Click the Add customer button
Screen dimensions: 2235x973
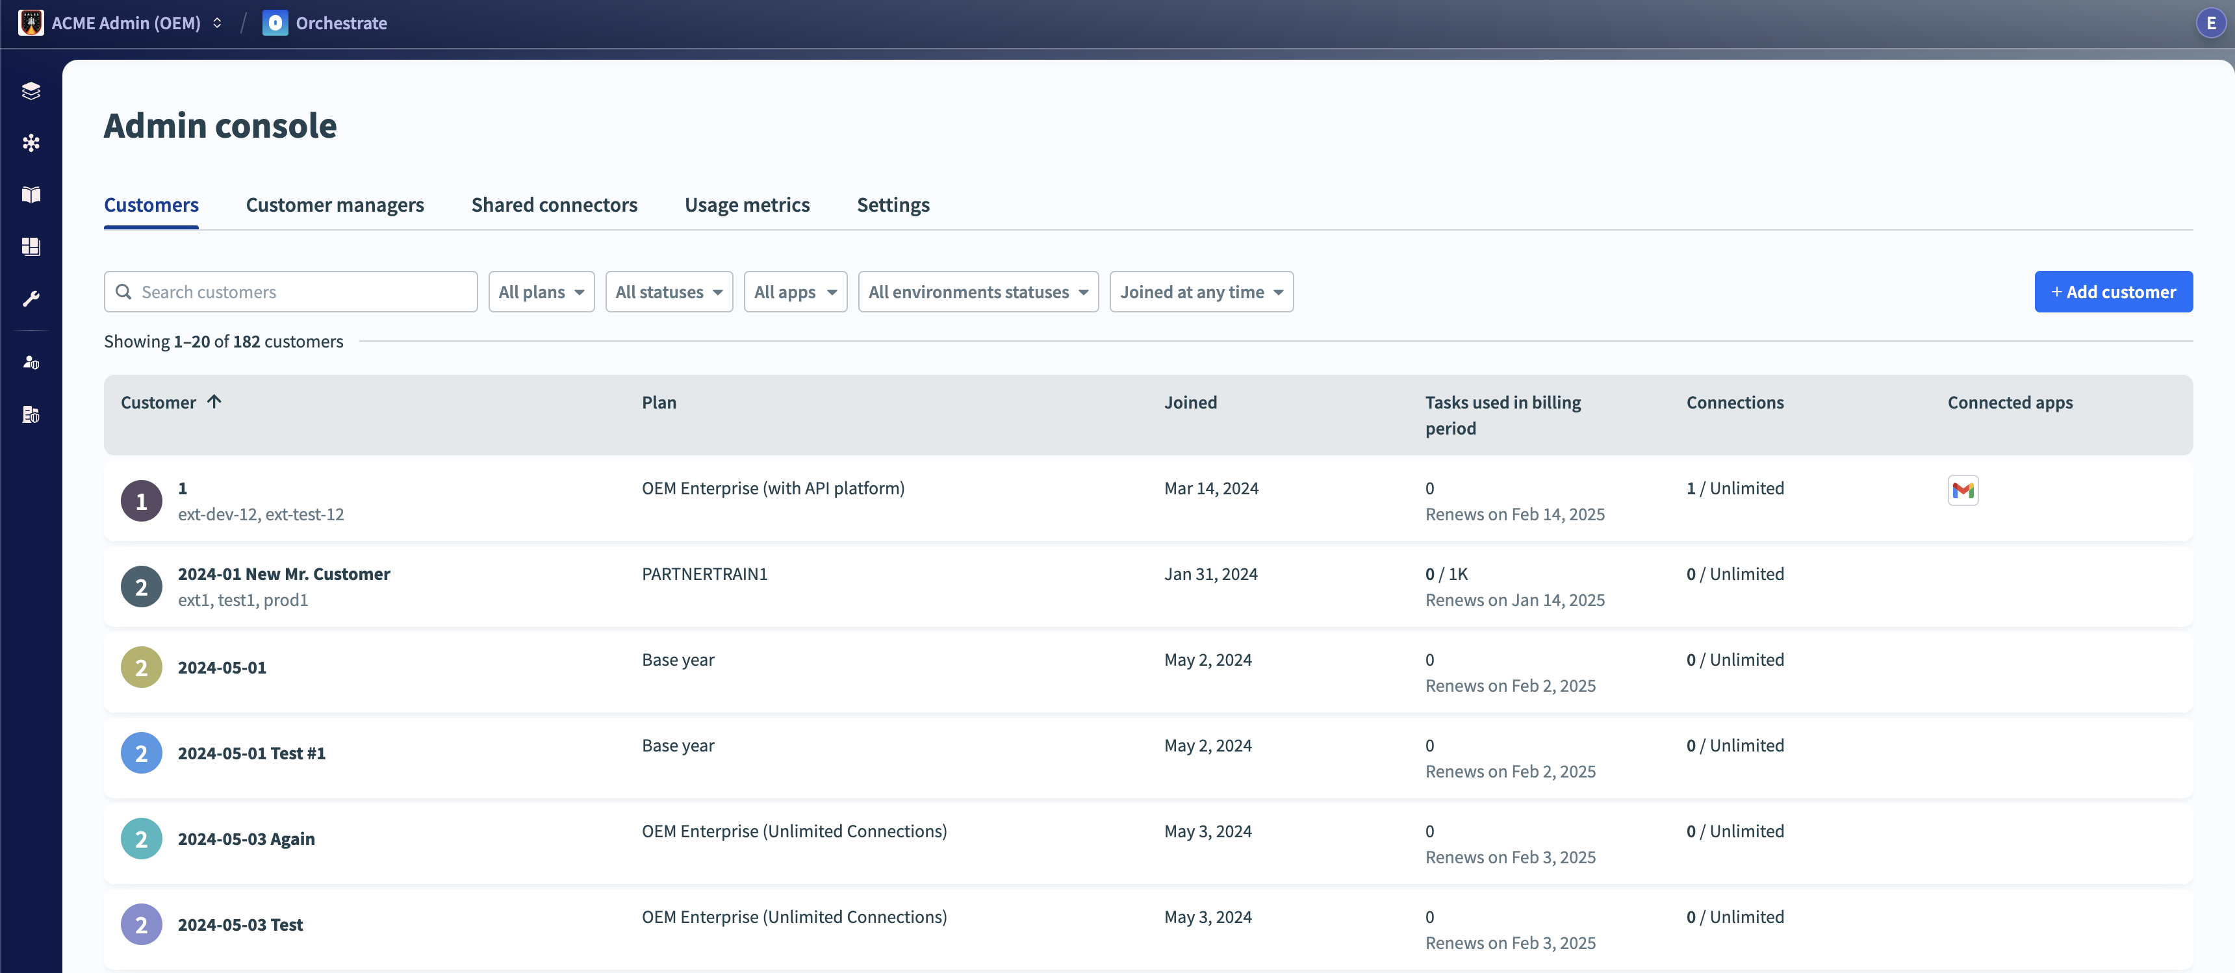click(x=2113, y=292)
